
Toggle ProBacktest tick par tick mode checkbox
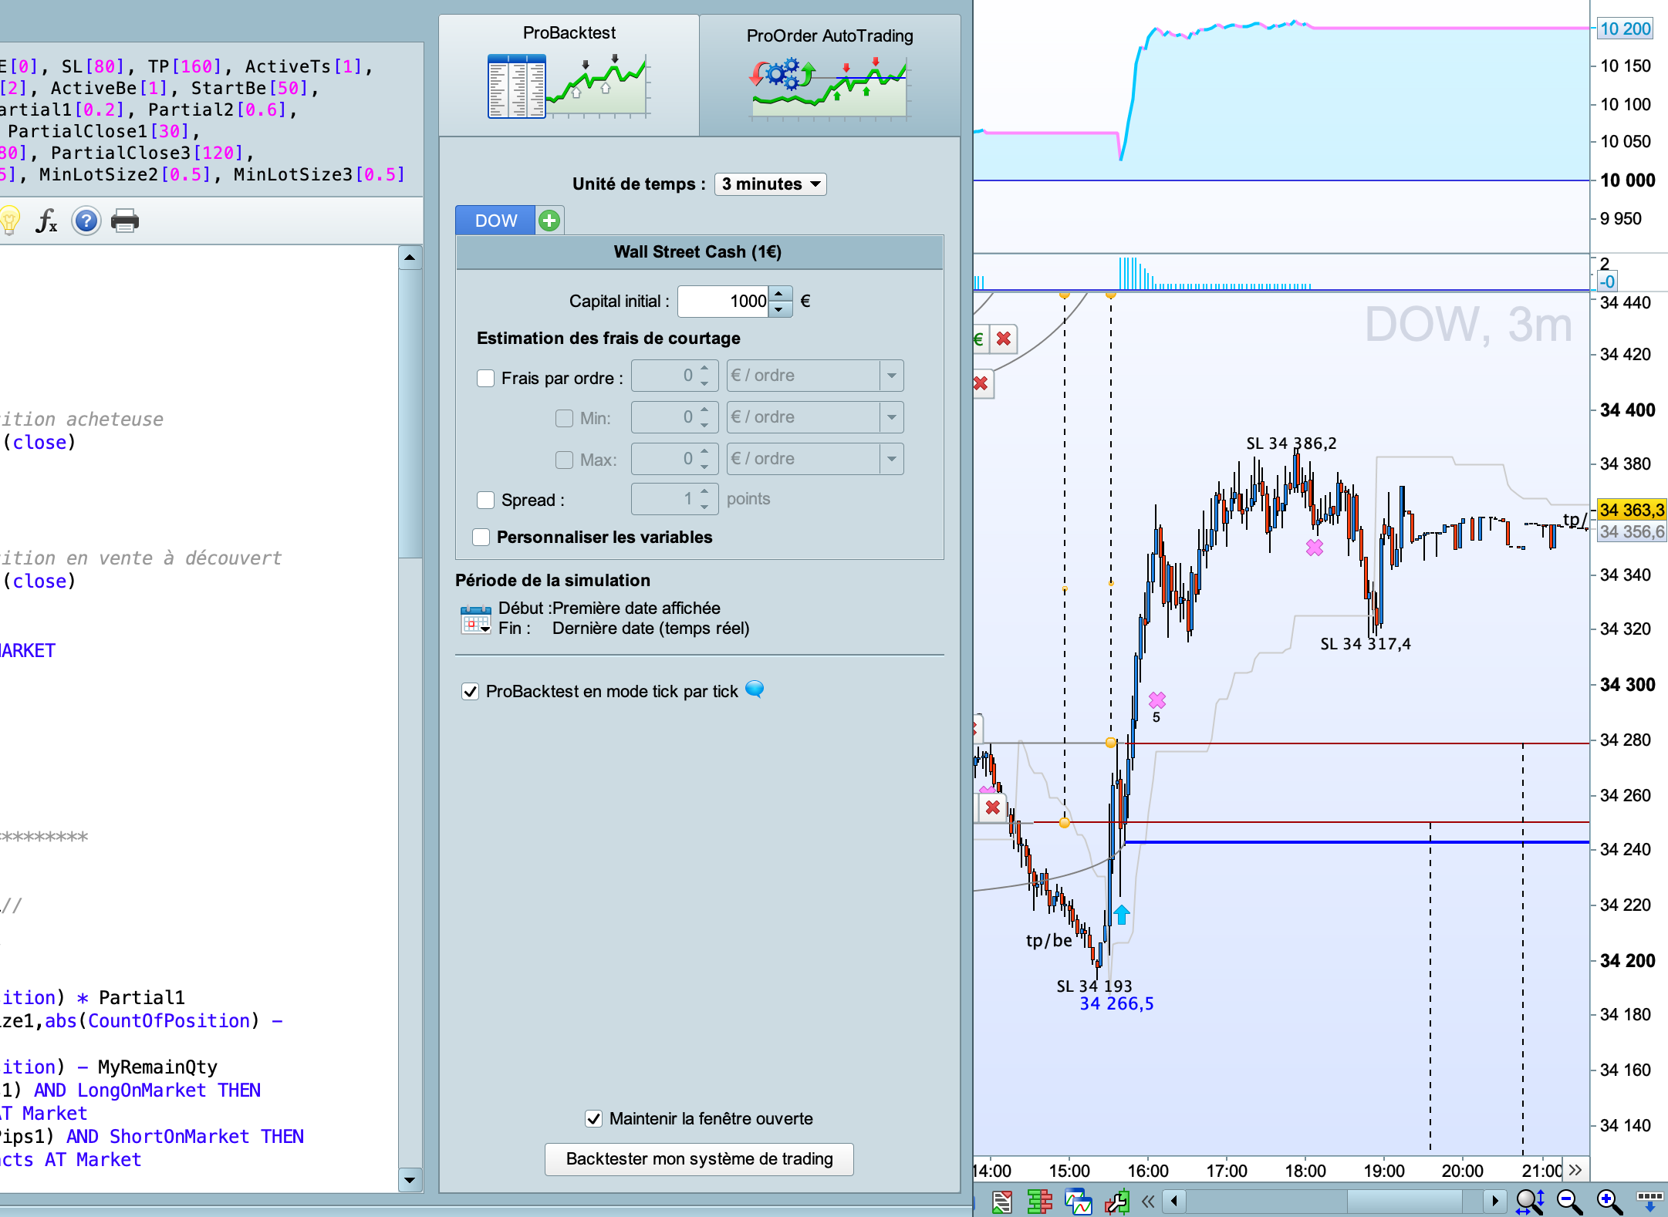470,691
